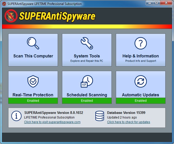Click the wrench System Tools icon
Viewport: 174px width, 144px height.
point(87,43)
